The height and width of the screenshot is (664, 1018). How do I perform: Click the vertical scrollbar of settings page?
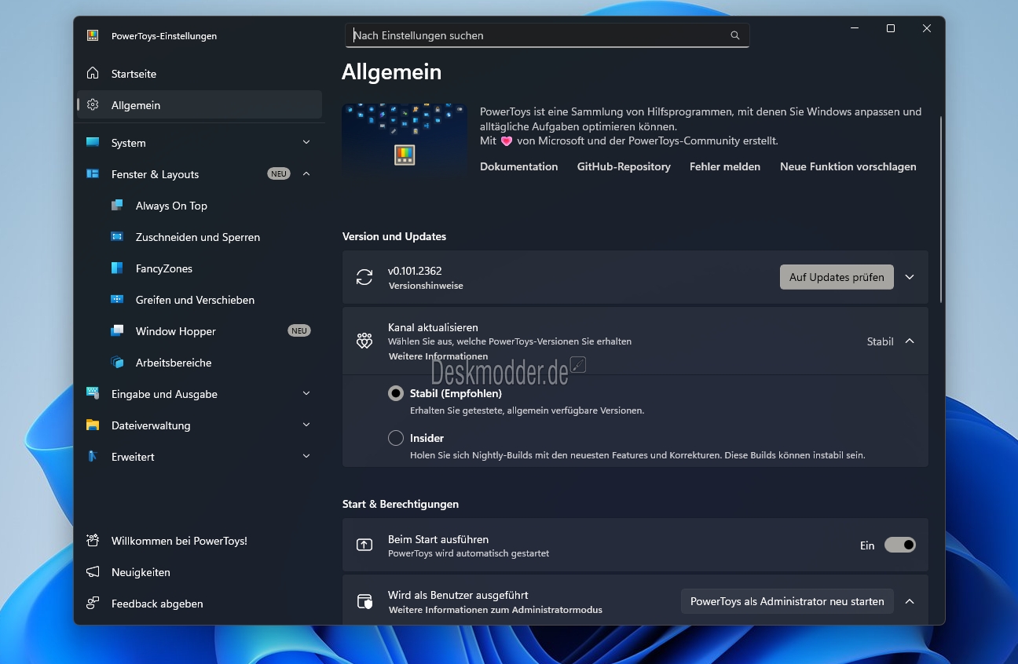pos(941,209)
